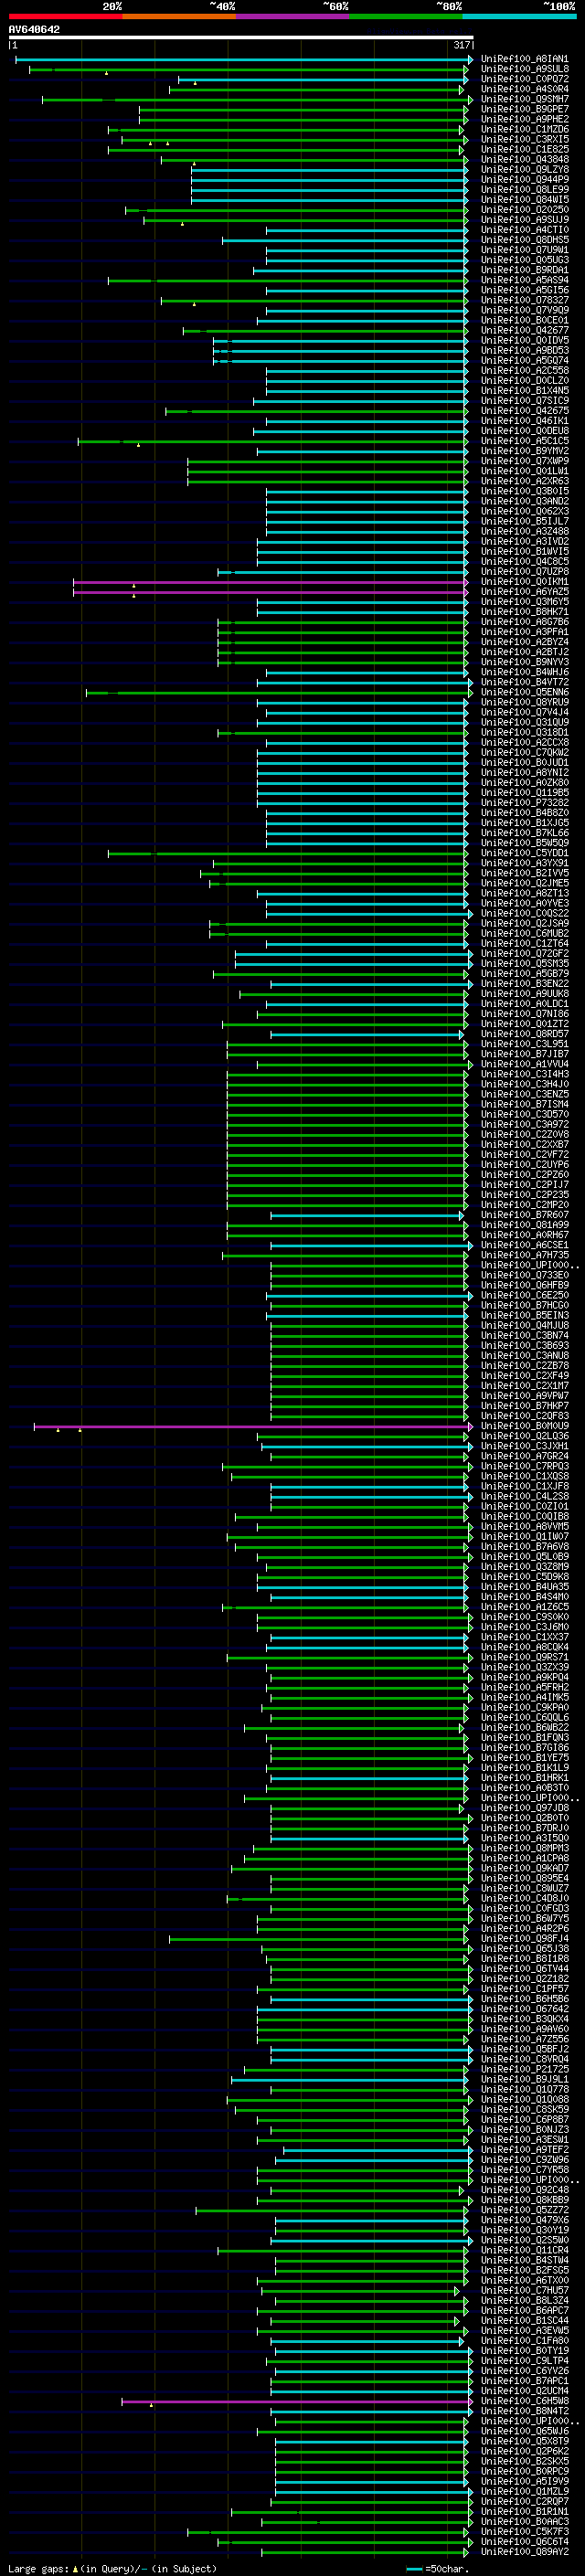Open UniRef100_Q43848 entry
Image resolution: width=585 pixels, height=2576 pixels.
[x=525, y=160]
